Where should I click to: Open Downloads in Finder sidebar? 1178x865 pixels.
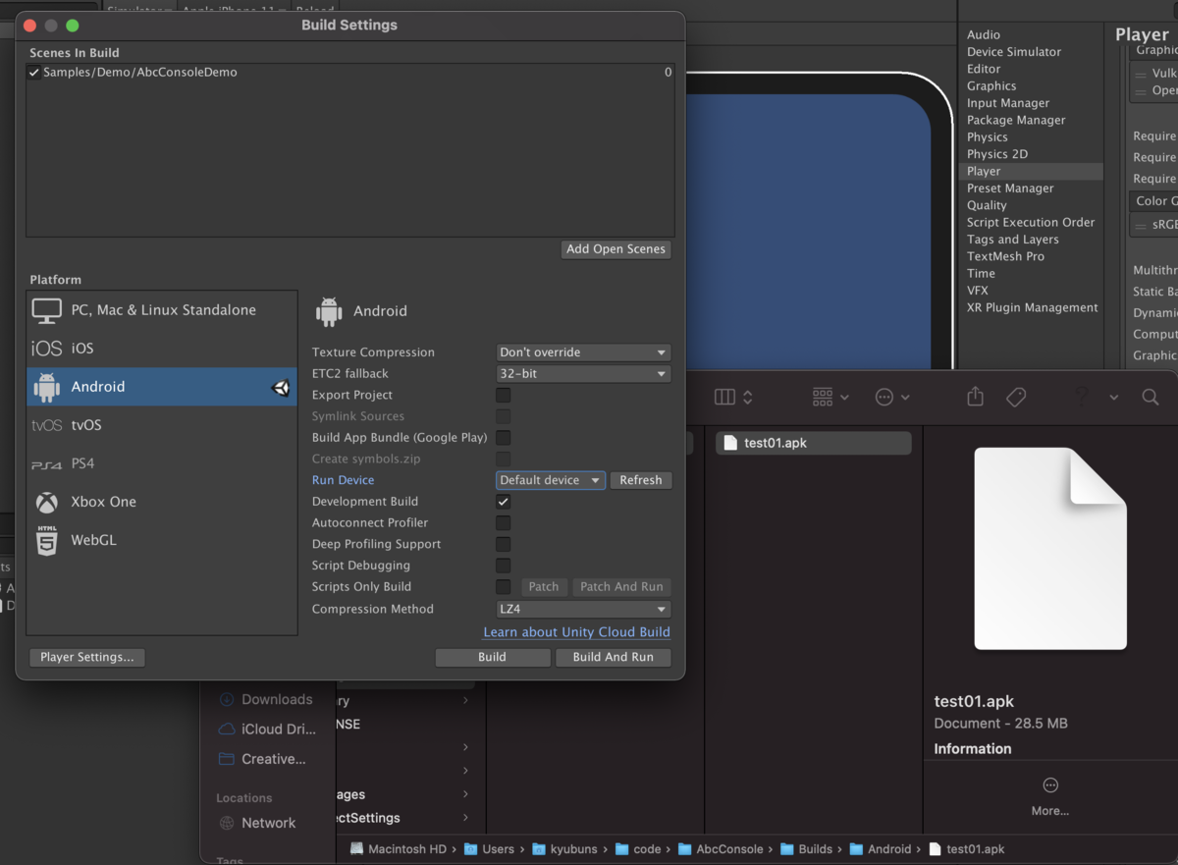coord(265,699)
